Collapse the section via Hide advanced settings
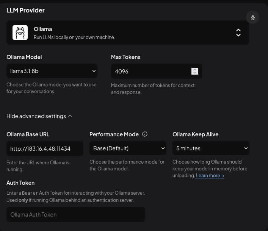 (36, 116)
